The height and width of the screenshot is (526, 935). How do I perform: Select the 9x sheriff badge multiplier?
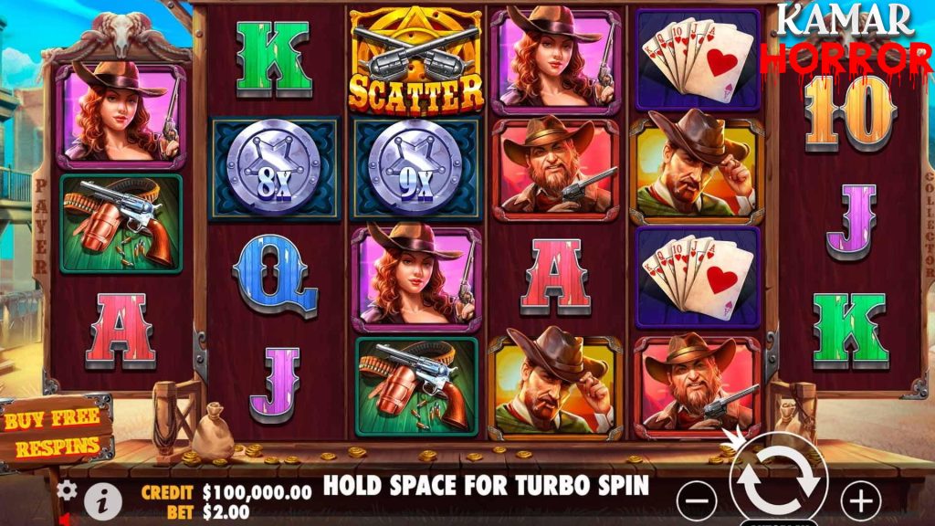[x=415, y=168]
